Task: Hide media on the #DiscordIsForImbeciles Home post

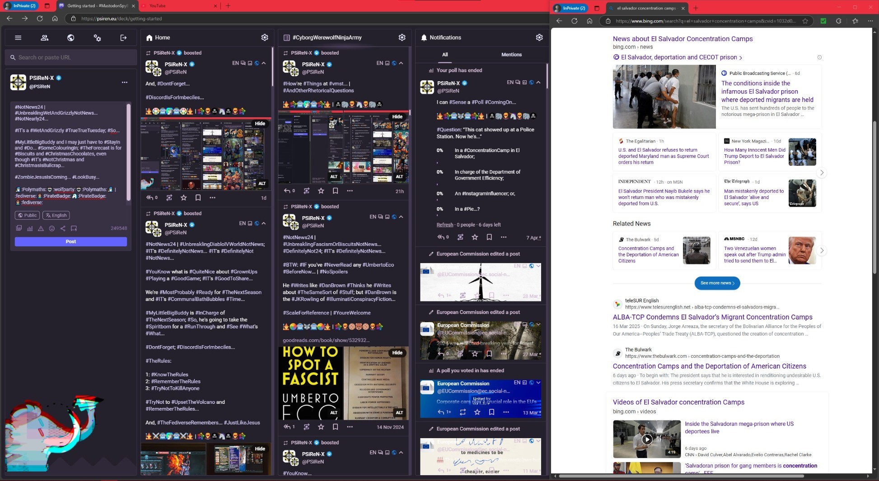Action: [x=260, y=124]
